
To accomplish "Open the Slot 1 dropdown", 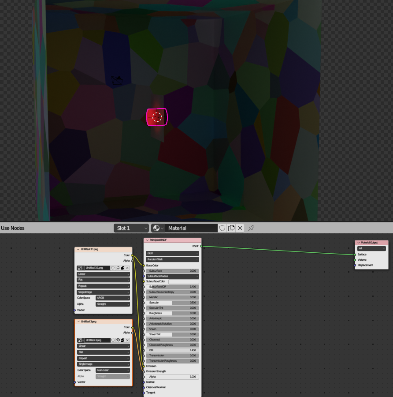I will 131,228.
